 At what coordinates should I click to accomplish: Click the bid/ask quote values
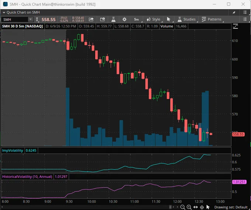click(x=78, y=19)
